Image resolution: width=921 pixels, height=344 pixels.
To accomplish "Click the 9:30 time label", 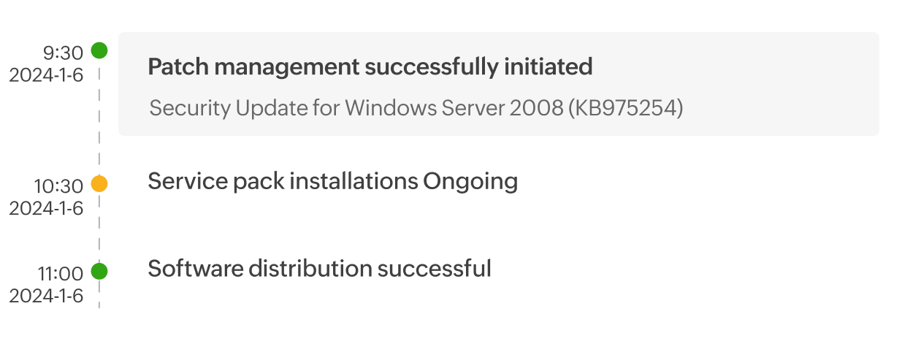I will 64,53.
